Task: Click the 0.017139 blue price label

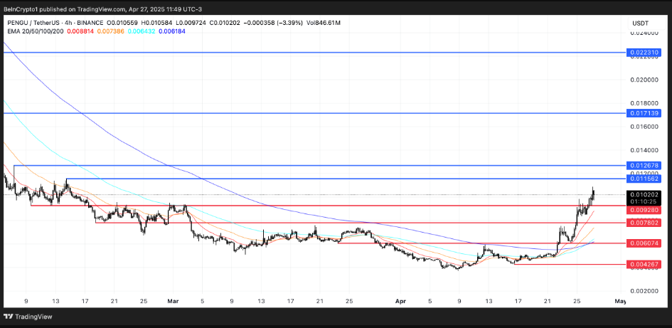Action: [644, 113]
